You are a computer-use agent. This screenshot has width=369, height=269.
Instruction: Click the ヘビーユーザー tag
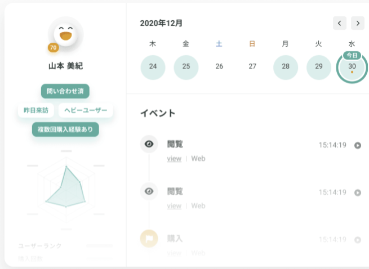(86, 110)
